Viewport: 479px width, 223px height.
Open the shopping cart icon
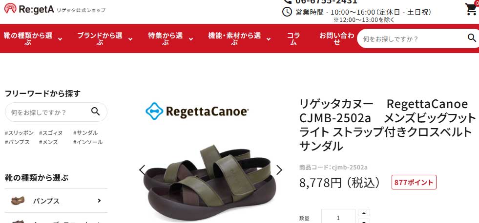pos(471,9)
